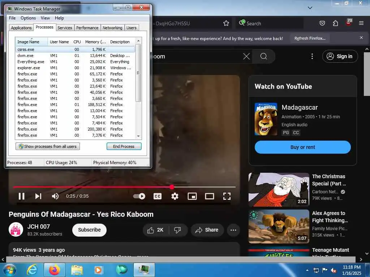Open Windows Explorer folder taskbar icon

pyautogui.click(x=77, y=270)
